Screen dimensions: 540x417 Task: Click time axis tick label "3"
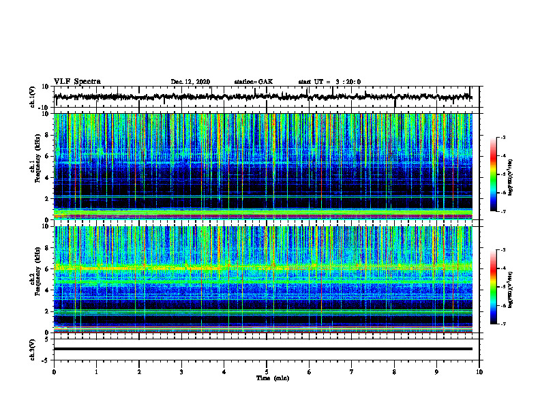[181, 372]
